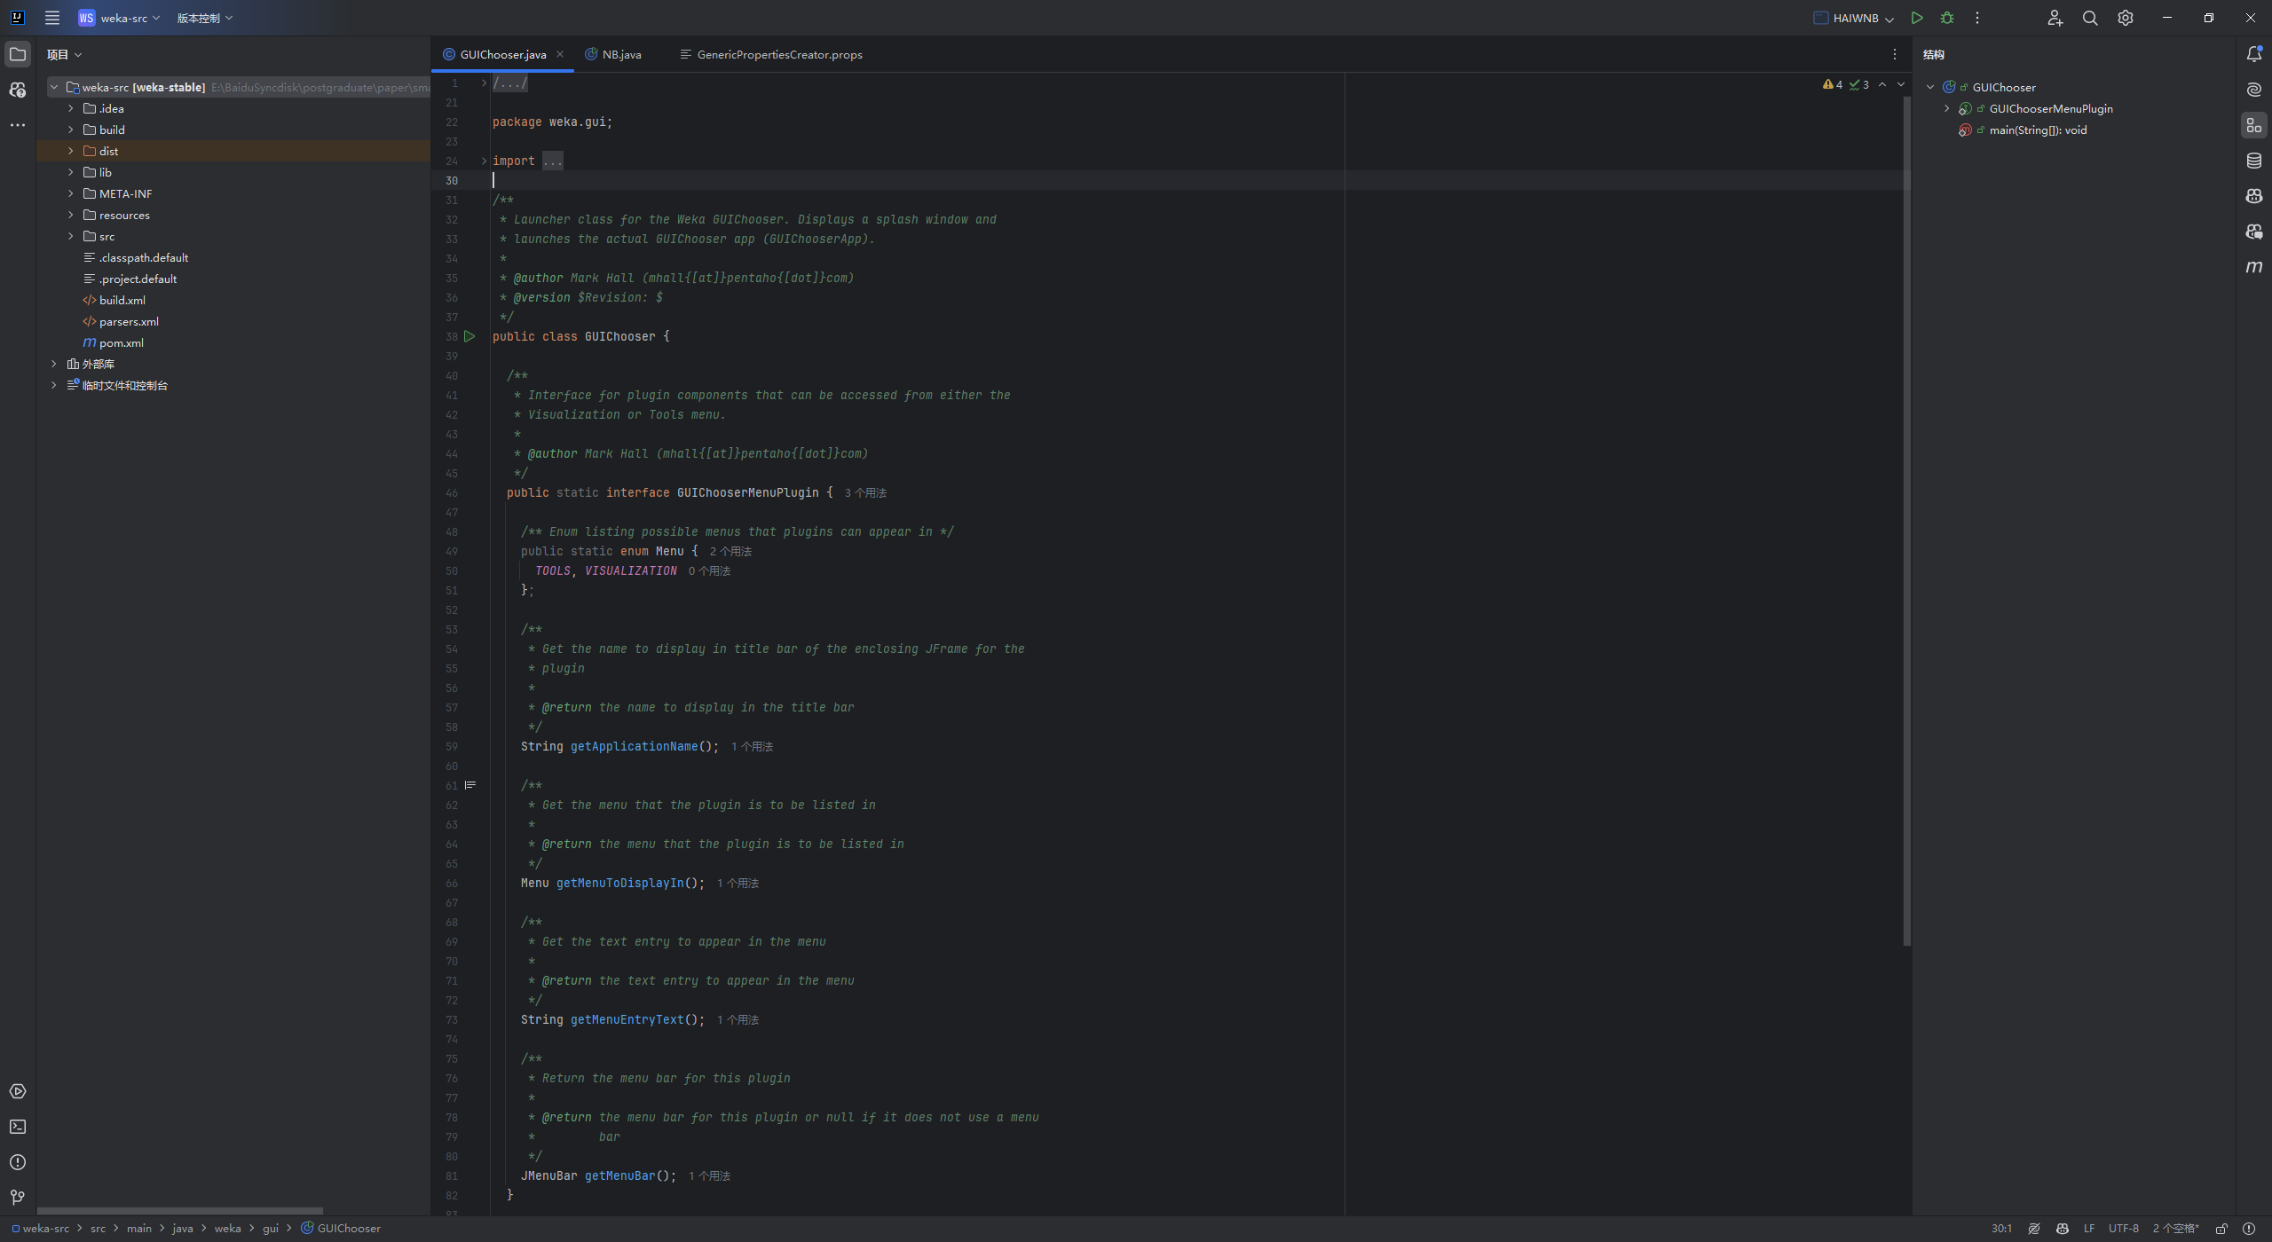Collapse the weka-src project root

(x=54, y=87)
